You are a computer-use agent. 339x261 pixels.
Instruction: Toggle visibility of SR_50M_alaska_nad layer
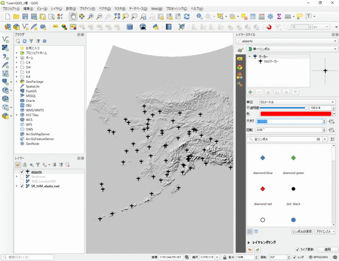(22, 186)
